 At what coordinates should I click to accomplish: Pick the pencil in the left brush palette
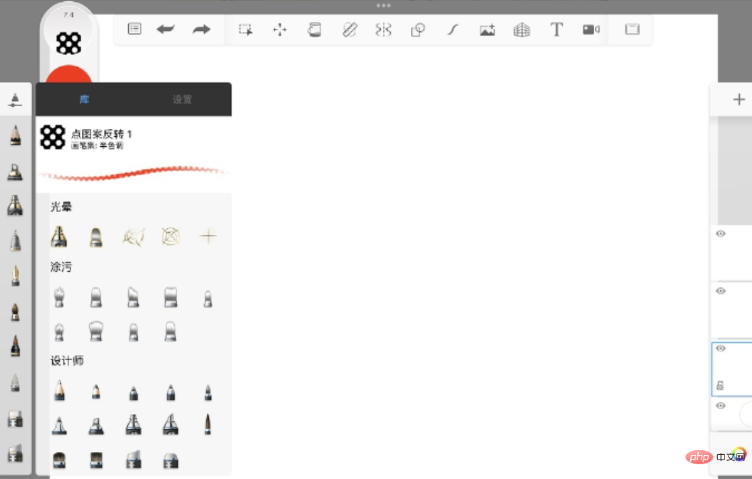15,135
